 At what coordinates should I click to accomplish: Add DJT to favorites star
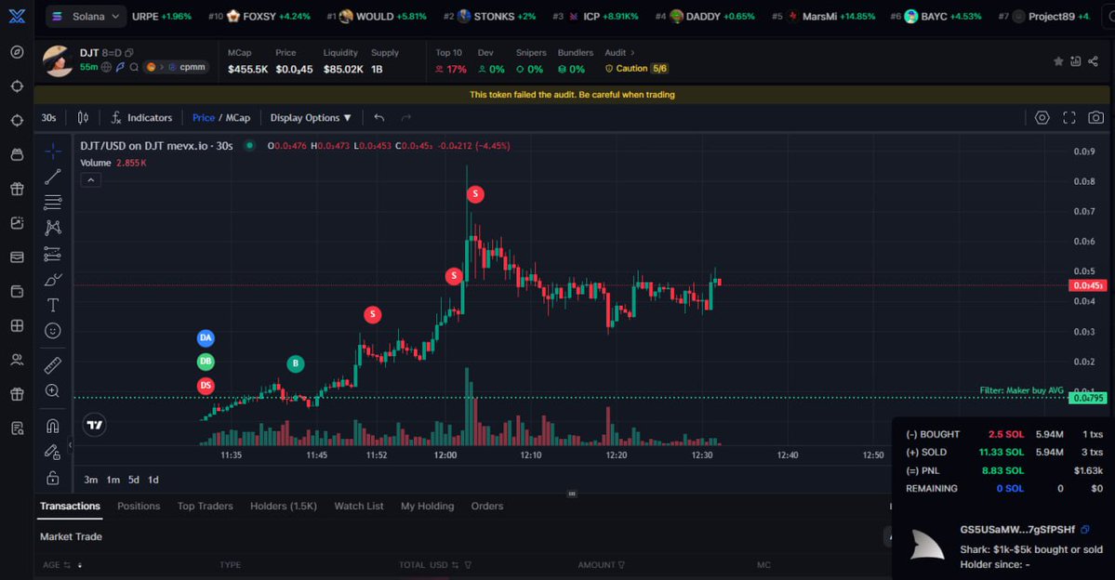click(x=1058, y=61)
